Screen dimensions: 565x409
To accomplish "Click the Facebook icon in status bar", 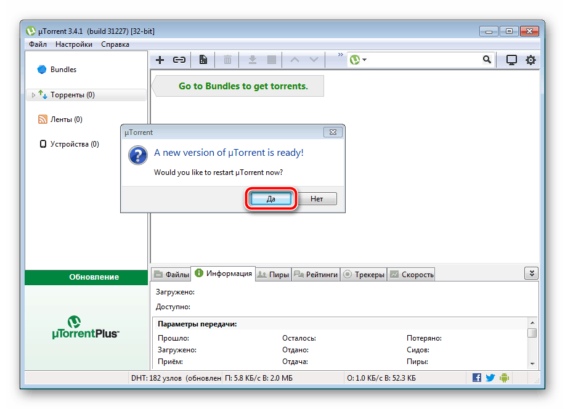I will point(476,378).
